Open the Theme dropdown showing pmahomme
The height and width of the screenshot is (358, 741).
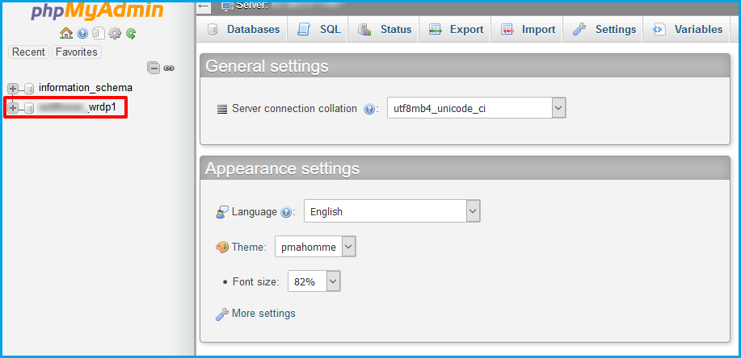pyautogui.click(x=314, y=247)
